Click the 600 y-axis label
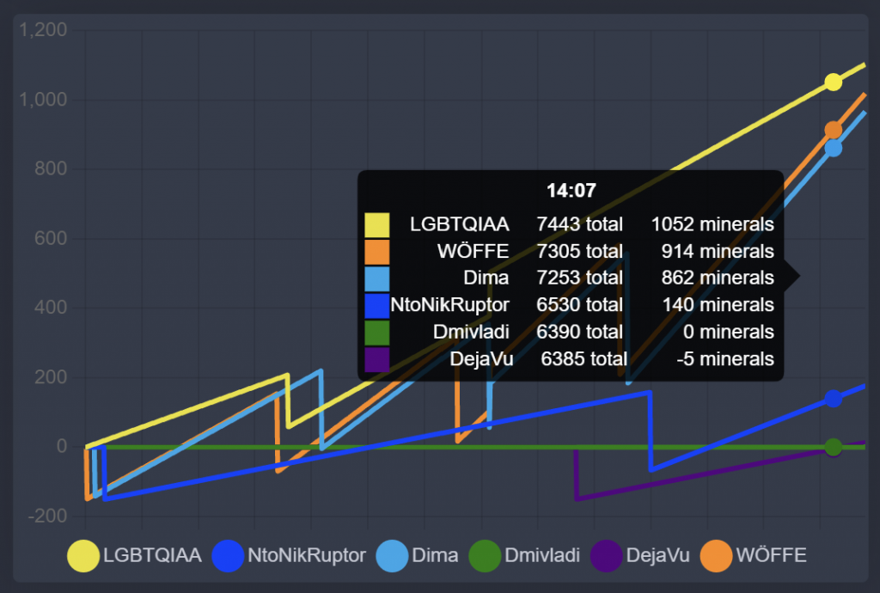Image resolution: width=880 pixels, height=593 pixels. [51, 238]
